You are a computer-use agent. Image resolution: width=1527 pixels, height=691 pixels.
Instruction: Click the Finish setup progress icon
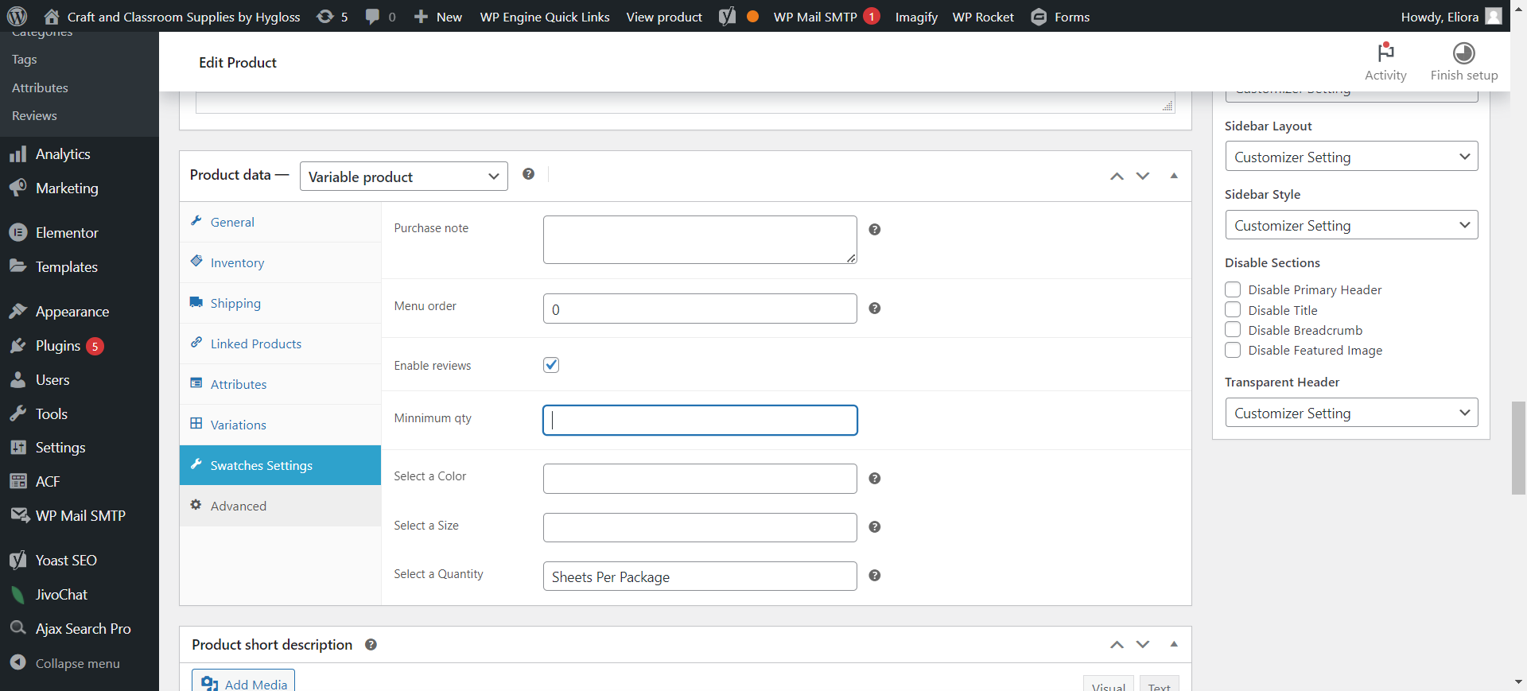click(x=1463, y=52)
